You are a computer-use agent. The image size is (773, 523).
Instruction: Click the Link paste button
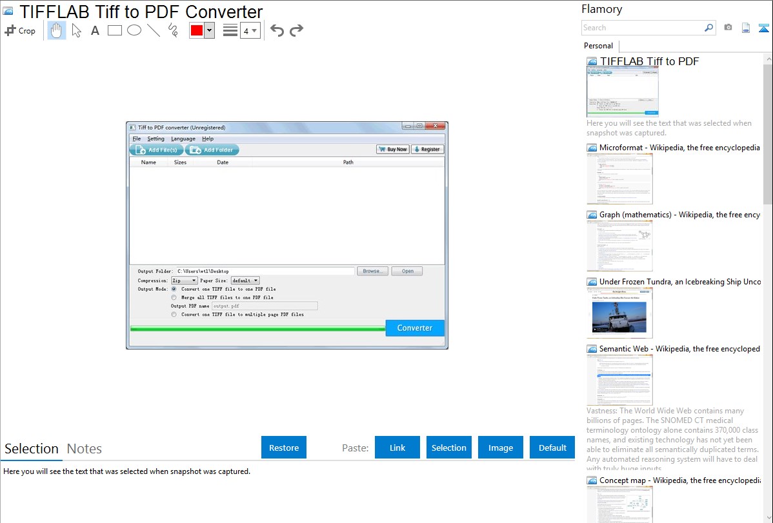(397, 448)
